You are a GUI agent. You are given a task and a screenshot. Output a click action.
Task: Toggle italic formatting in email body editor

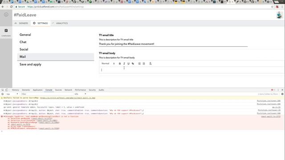click(x=124, y=64)
